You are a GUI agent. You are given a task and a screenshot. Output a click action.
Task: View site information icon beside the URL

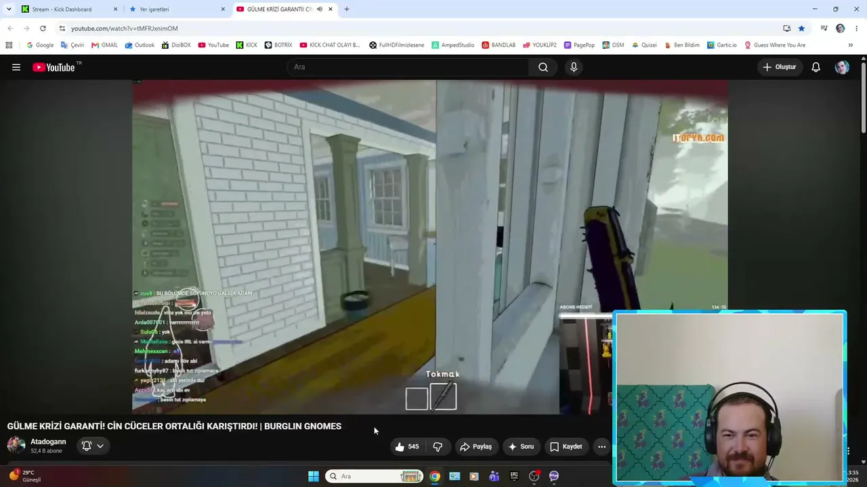click(62, 28)
